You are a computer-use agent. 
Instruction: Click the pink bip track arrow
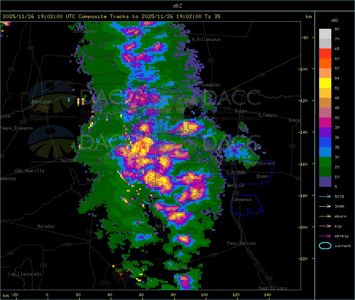[325, 226]
